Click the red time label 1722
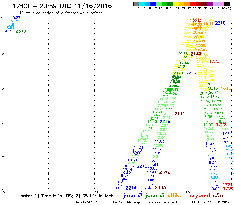The height and width of the screenshot is (205, 234). [x=221, y=125]
